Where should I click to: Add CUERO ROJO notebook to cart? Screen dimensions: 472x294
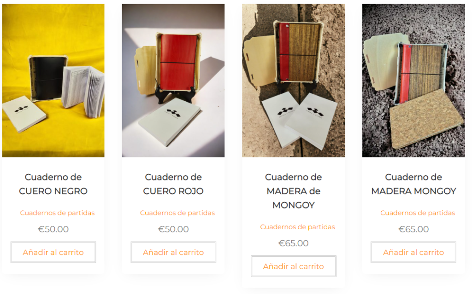173,252
